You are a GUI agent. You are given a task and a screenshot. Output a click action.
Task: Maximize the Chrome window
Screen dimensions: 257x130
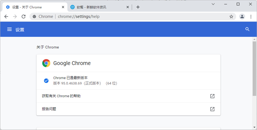coord(238,4)
